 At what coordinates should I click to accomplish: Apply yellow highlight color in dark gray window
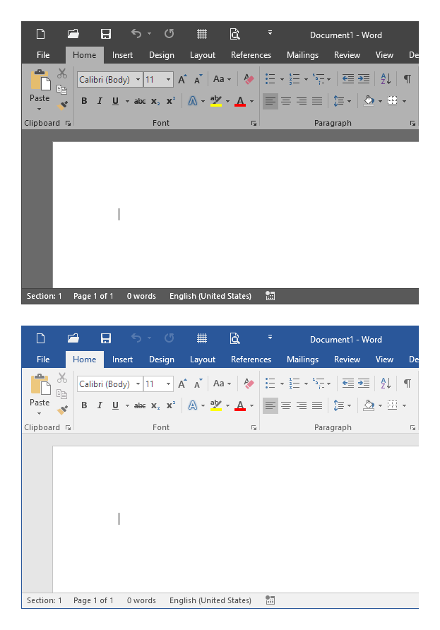coord(216,101)
